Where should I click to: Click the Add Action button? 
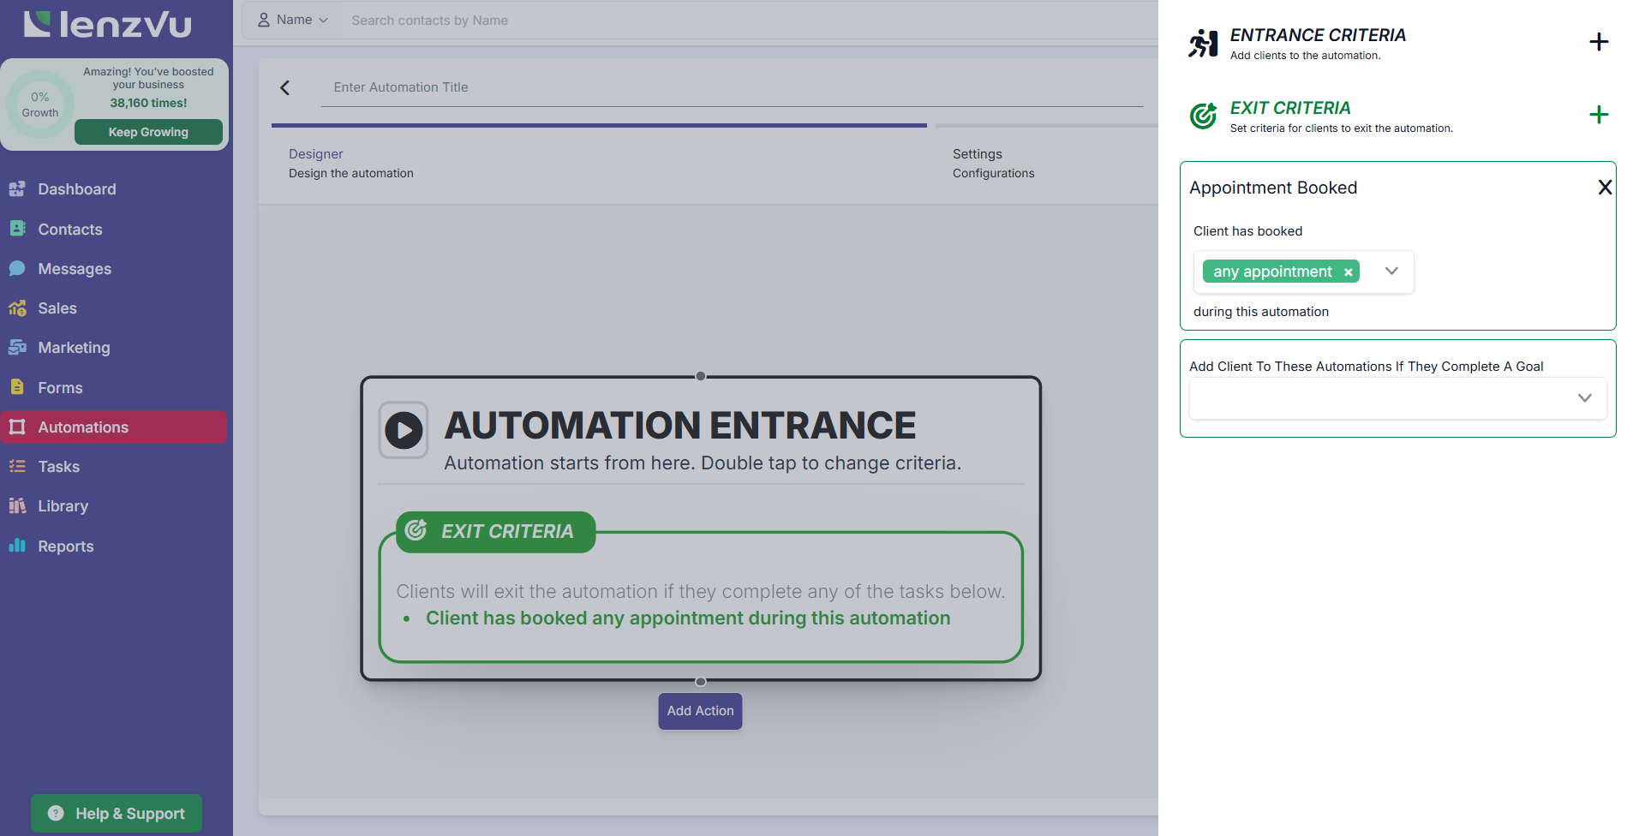tap(700, 711)
